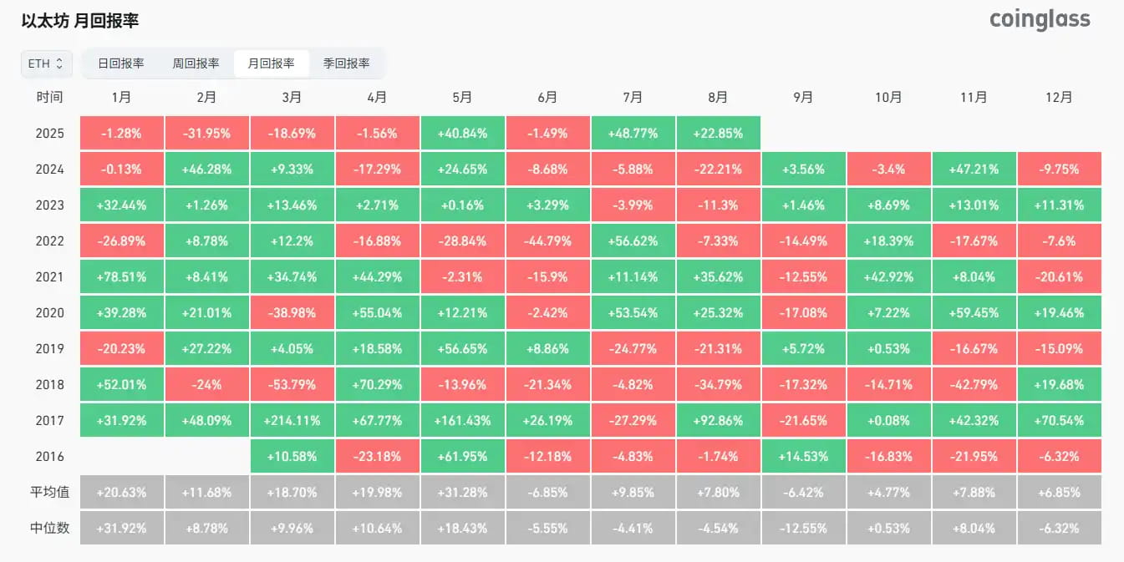This screenshot has height=562, width=1124.
Task: Switch to the 周回报率 tab
Action: (196, 63)
